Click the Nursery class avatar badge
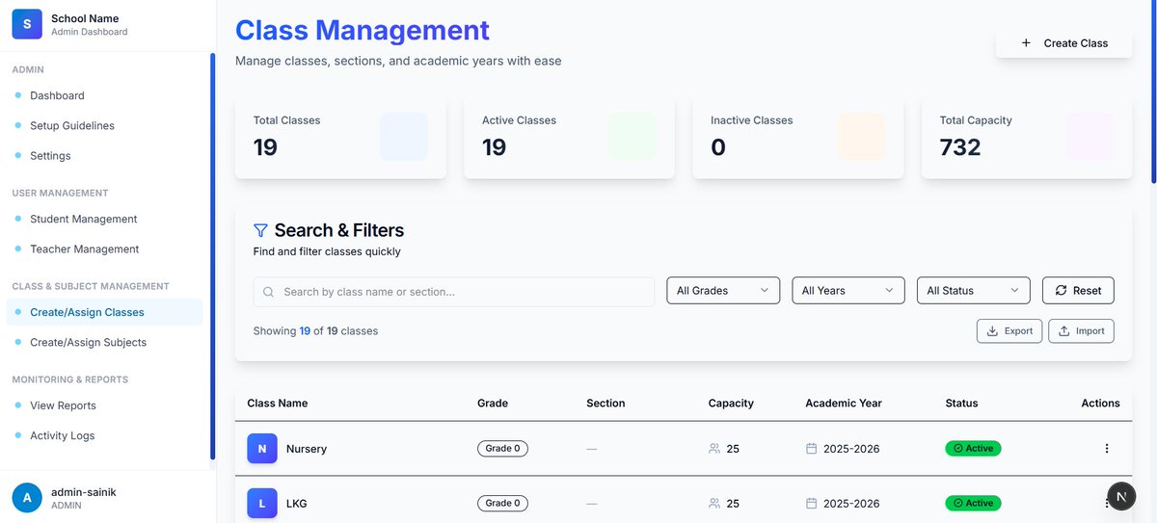The width and height of the screenshot is (1157, 523). coord(262,449)
